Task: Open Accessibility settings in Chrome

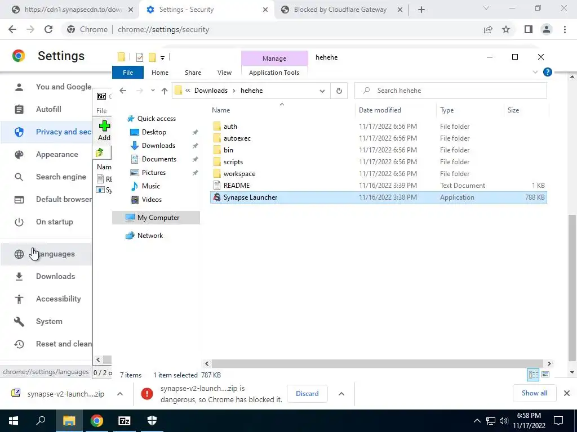Action: [46, 299]
